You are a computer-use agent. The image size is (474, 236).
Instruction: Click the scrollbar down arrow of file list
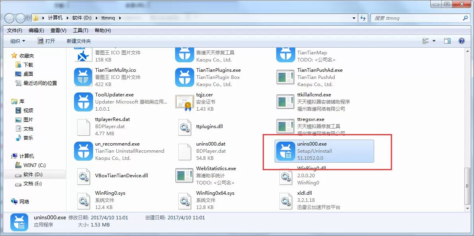468,208
